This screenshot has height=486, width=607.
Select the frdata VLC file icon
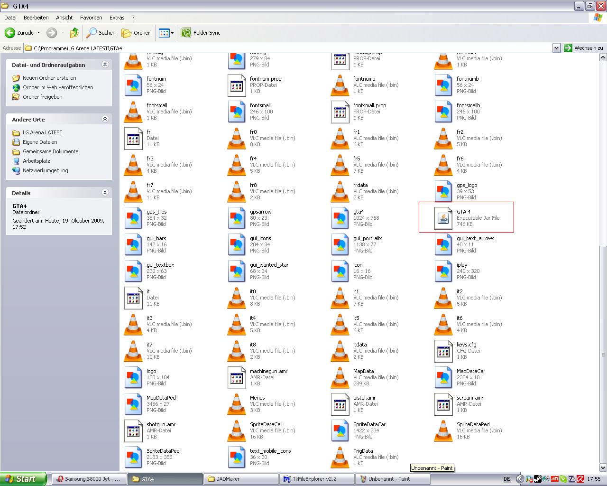click(340, 191)
